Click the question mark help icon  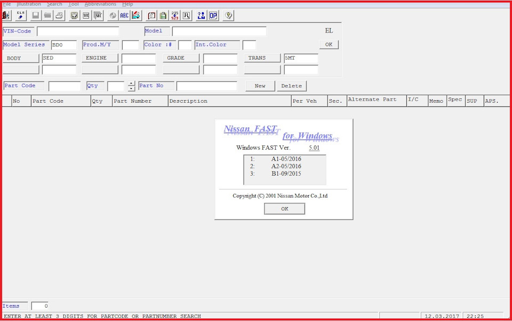point(229,15)
